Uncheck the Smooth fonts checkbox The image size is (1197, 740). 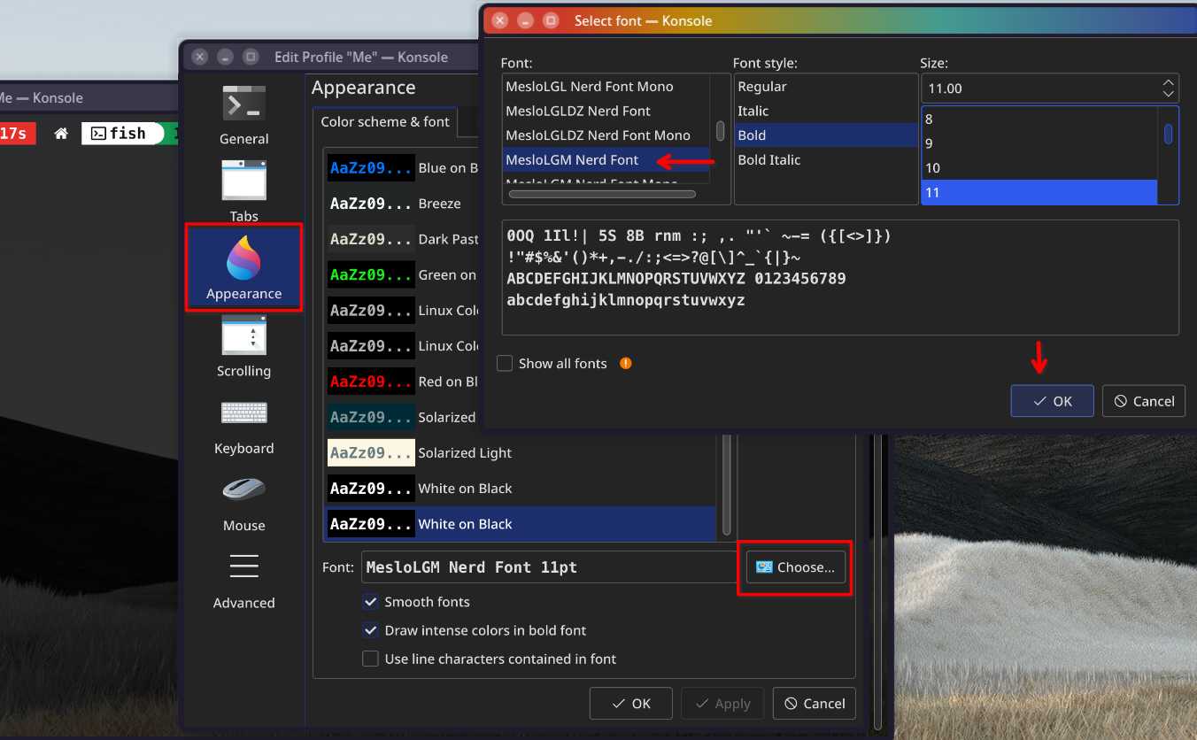tap(371, 602)
